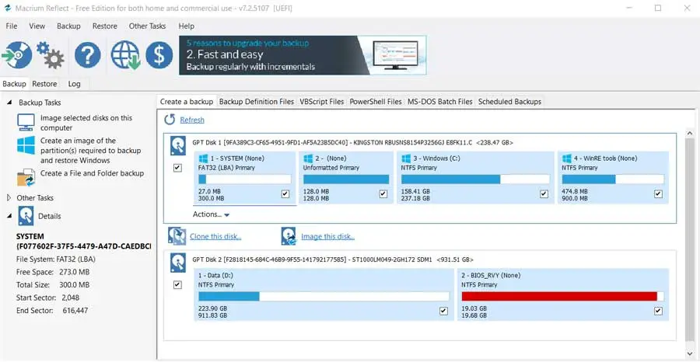Click the dollar sign purchase icon

pos(159,55)
